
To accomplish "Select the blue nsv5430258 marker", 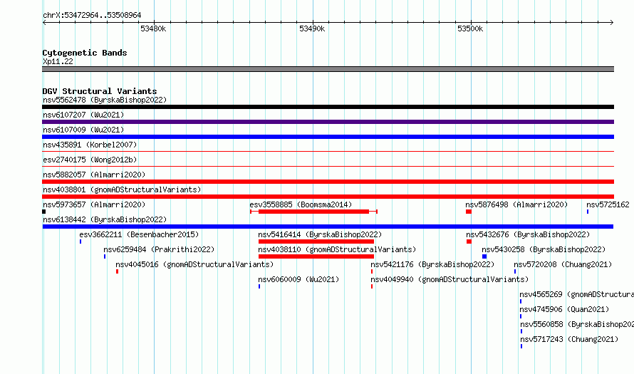I will coord(484,256).
